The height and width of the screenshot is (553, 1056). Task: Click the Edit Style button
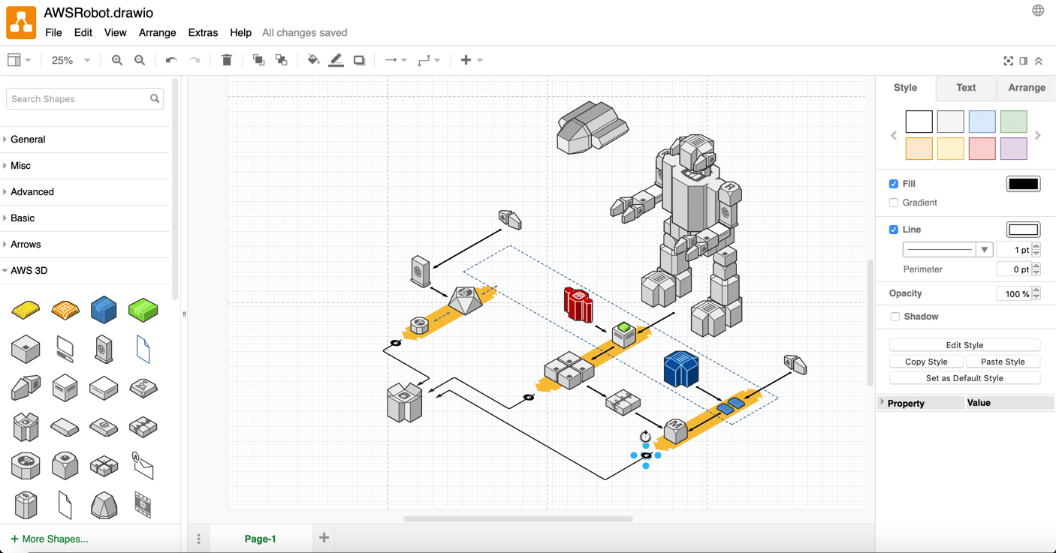964,345
